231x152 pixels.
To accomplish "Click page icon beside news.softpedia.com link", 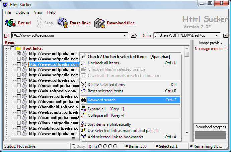I will pyautogui.click(x=24, y=86).
